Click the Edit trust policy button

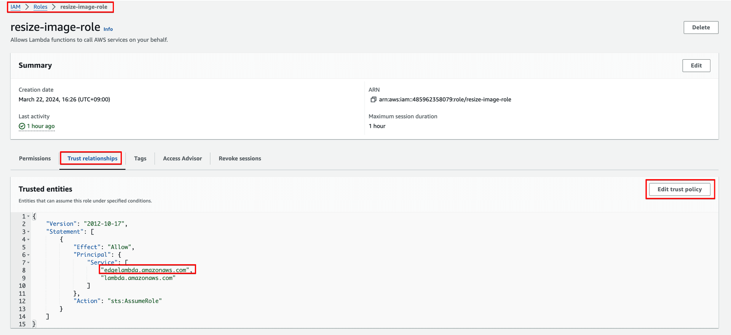pos(680,189)
